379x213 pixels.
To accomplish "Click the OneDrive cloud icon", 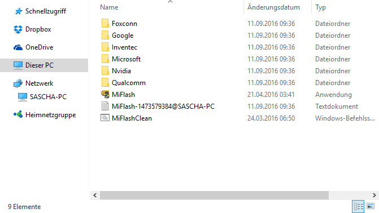I will click(x=18, y=47).
